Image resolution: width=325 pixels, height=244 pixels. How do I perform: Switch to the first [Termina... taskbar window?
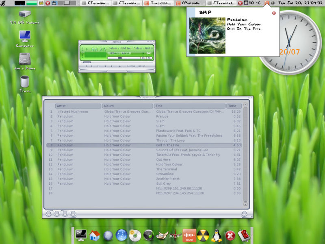[95, 3]
